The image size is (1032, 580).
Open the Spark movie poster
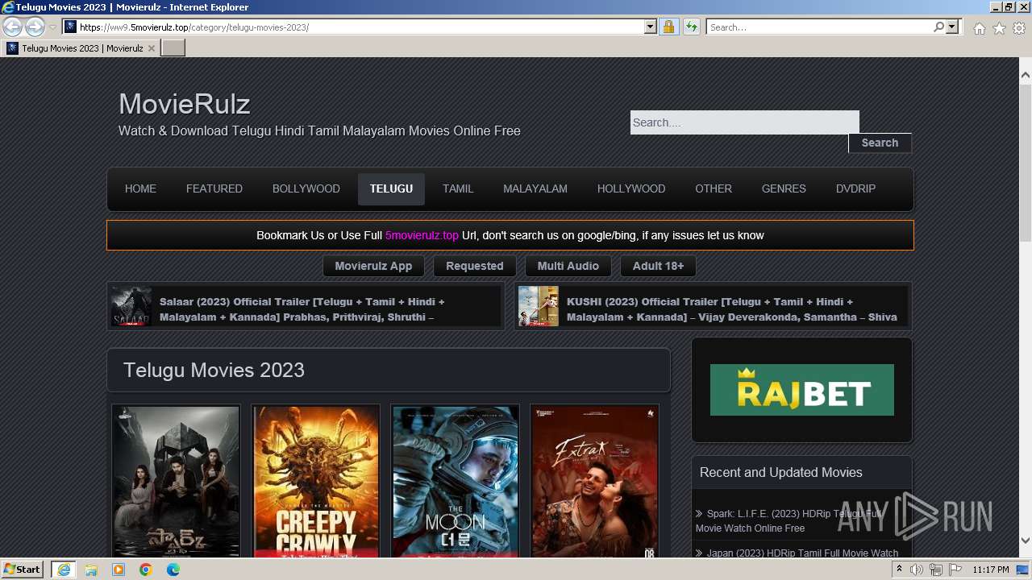tap(176, 482)
